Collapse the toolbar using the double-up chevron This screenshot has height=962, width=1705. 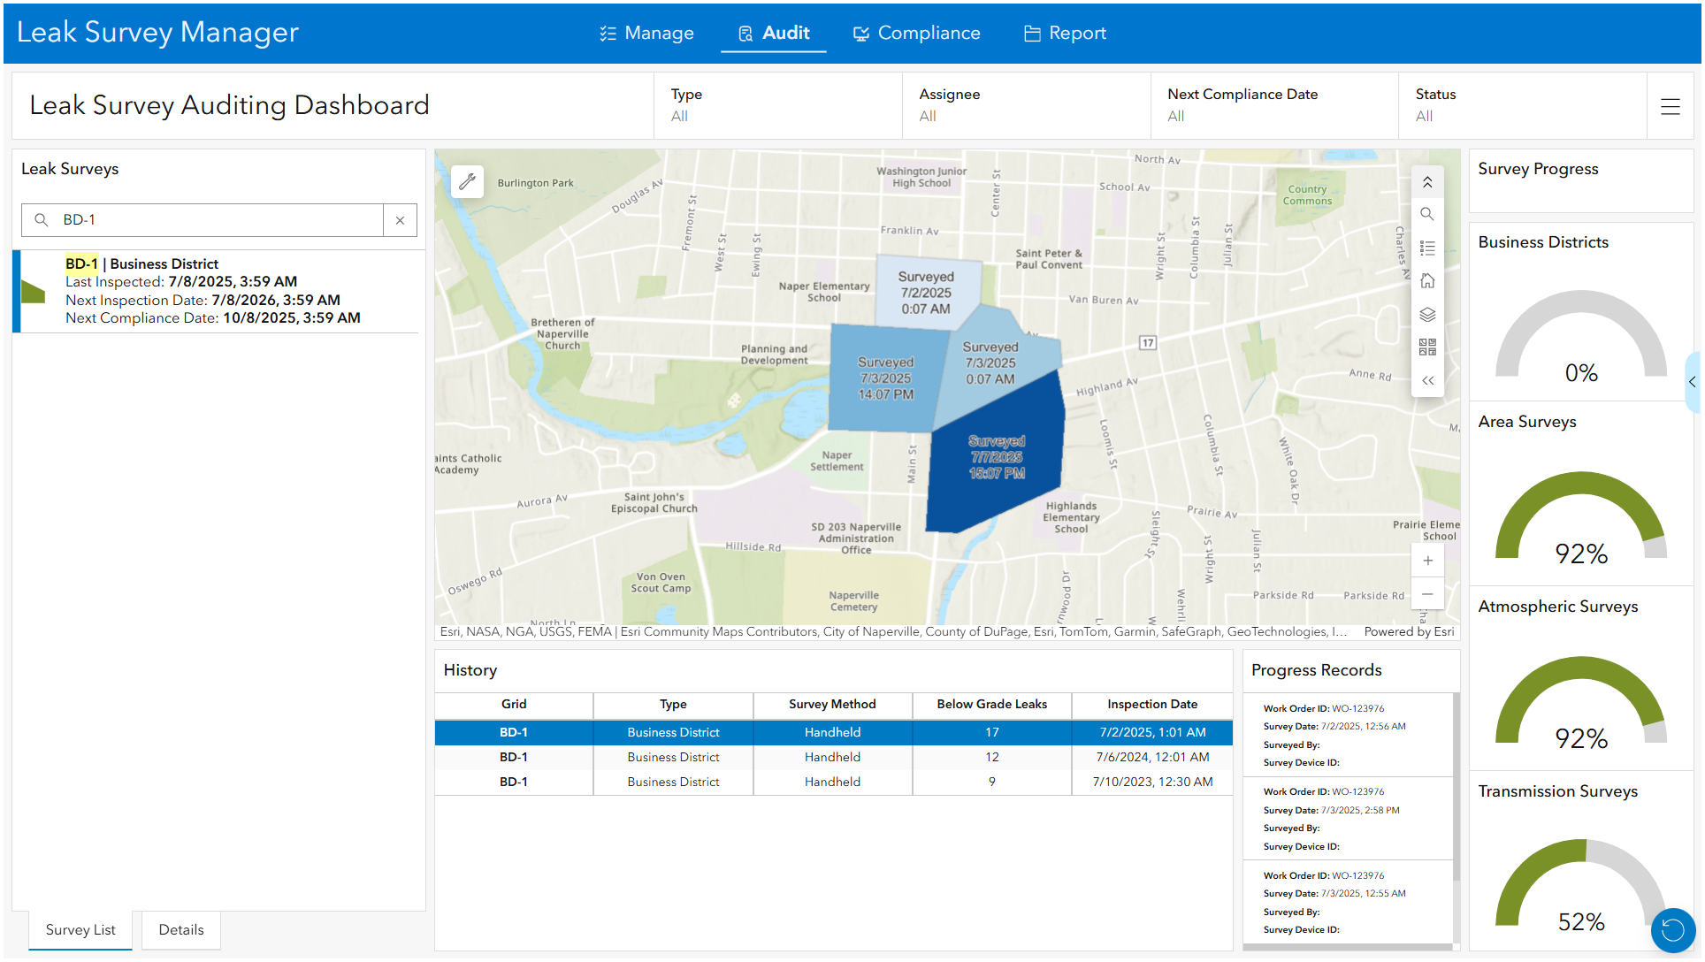pos(1427,181)
